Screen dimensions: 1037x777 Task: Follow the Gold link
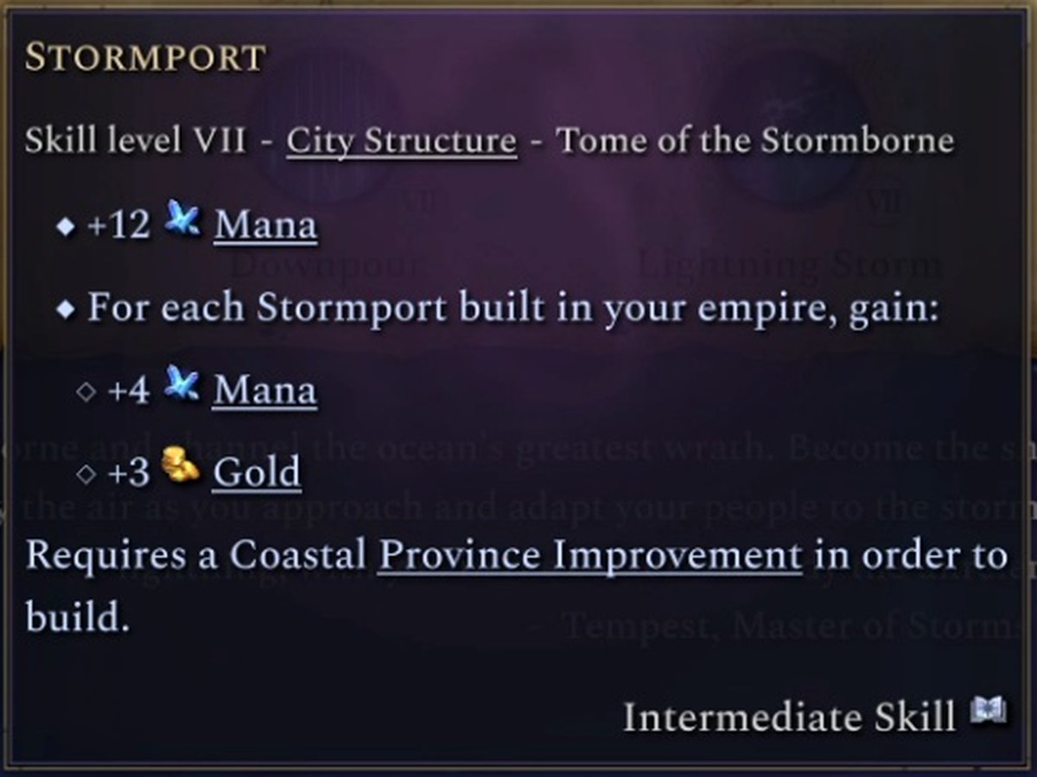click(x=257, y=473)
